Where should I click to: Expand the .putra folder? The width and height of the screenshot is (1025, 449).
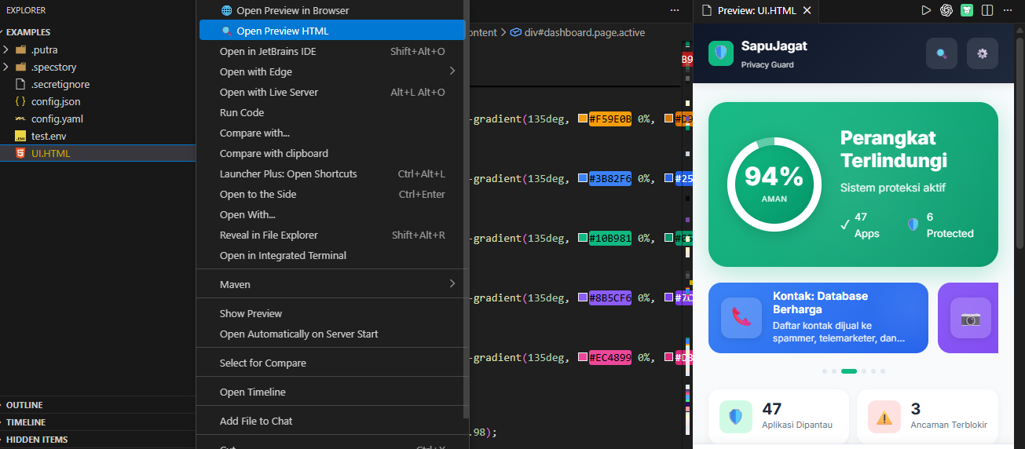point(5,49)
